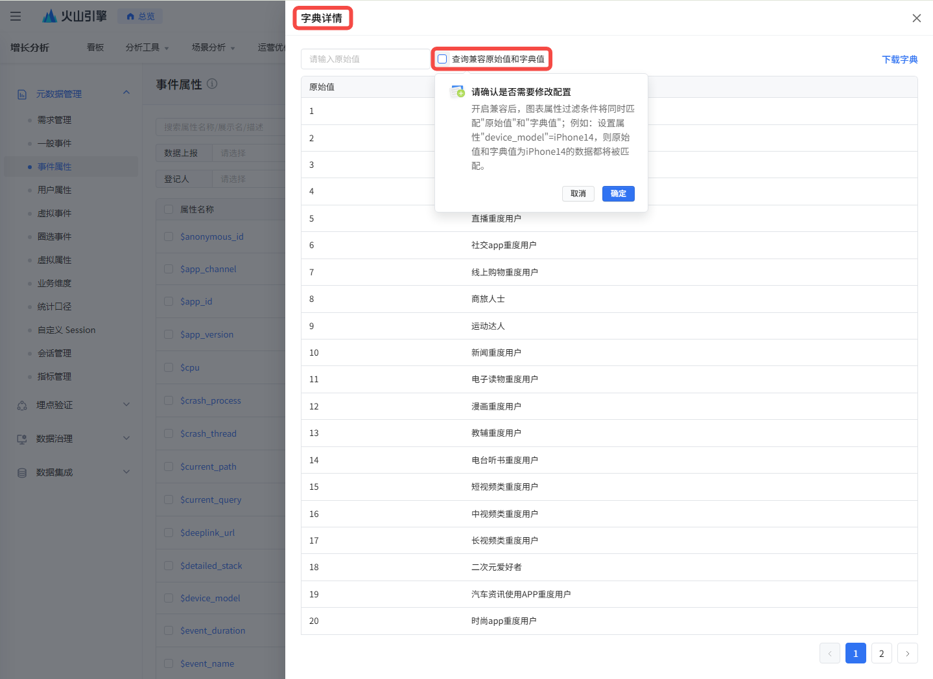This screenshot has height=679, width=933.
Task: Select page 1 in pagination
Action: click(x=856, y=653)
